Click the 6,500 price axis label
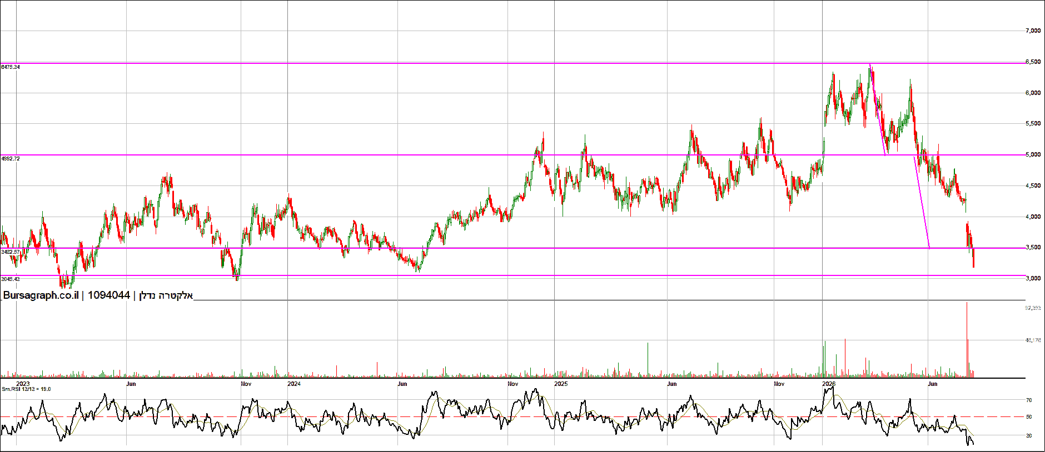 1033,62
